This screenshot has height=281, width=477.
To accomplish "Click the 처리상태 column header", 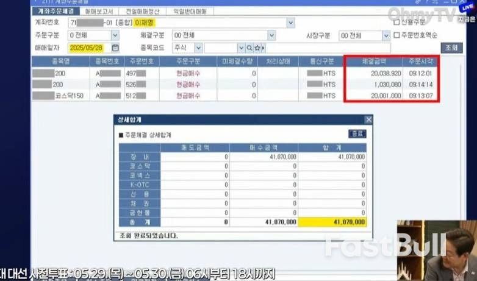I will [278, 62].
